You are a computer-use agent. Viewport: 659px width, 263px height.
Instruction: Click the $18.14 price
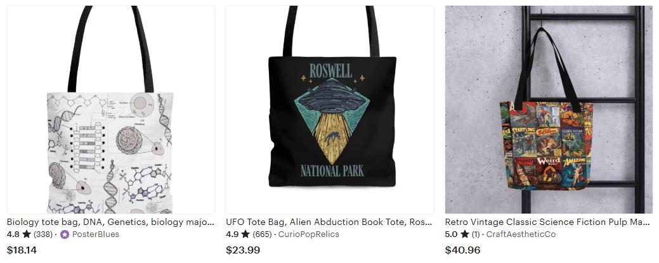click(x=22, y=250)
